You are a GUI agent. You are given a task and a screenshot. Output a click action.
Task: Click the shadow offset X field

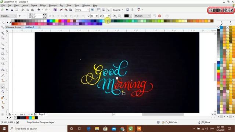pos(37,15)
